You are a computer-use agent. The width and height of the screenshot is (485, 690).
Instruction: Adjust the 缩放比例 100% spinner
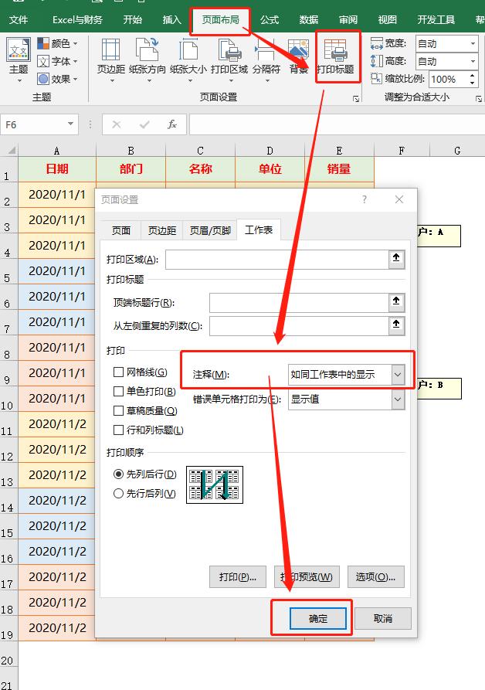pos(472,80)
